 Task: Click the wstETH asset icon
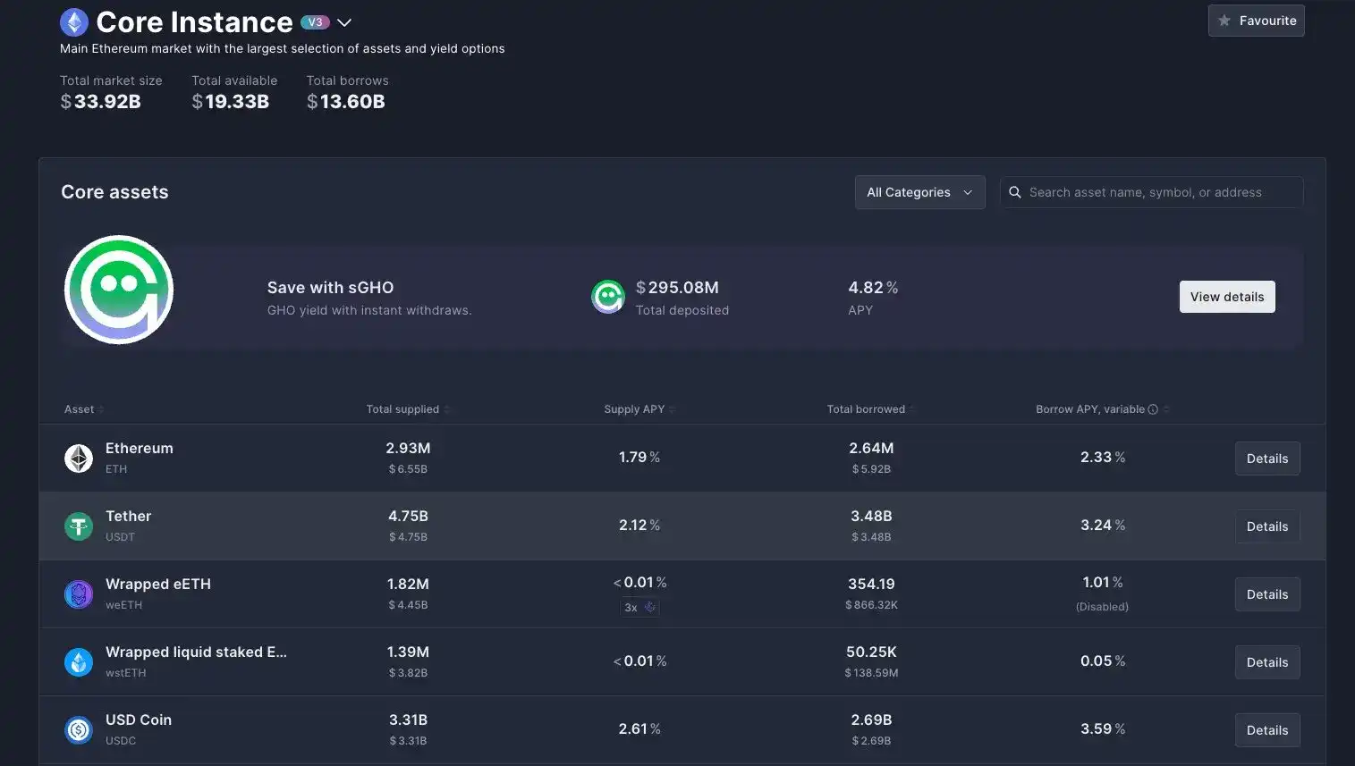[78, 661]
